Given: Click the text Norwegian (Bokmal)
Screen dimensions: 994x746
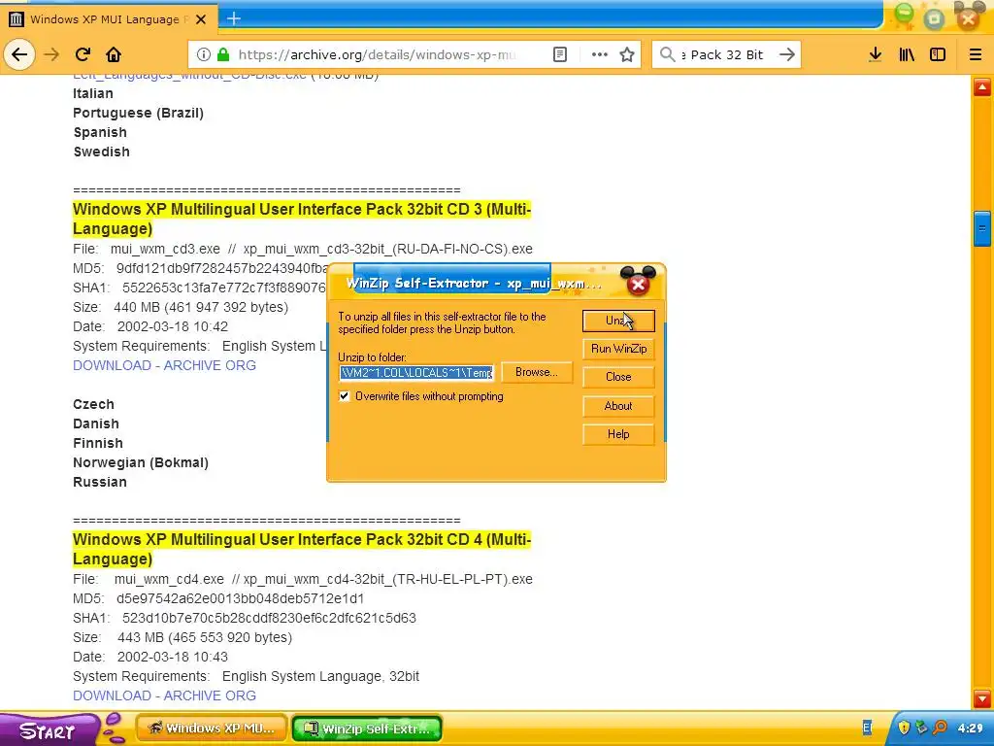Looking at the screenshot, I should click(141, 462).
